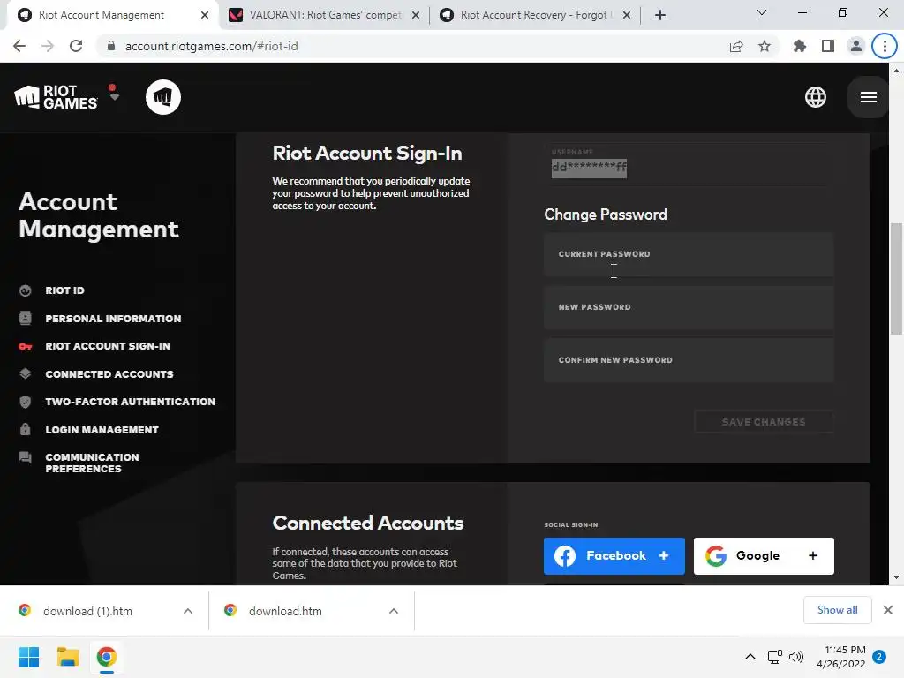Click the Personal Information badge icon

tap(26, 318)
